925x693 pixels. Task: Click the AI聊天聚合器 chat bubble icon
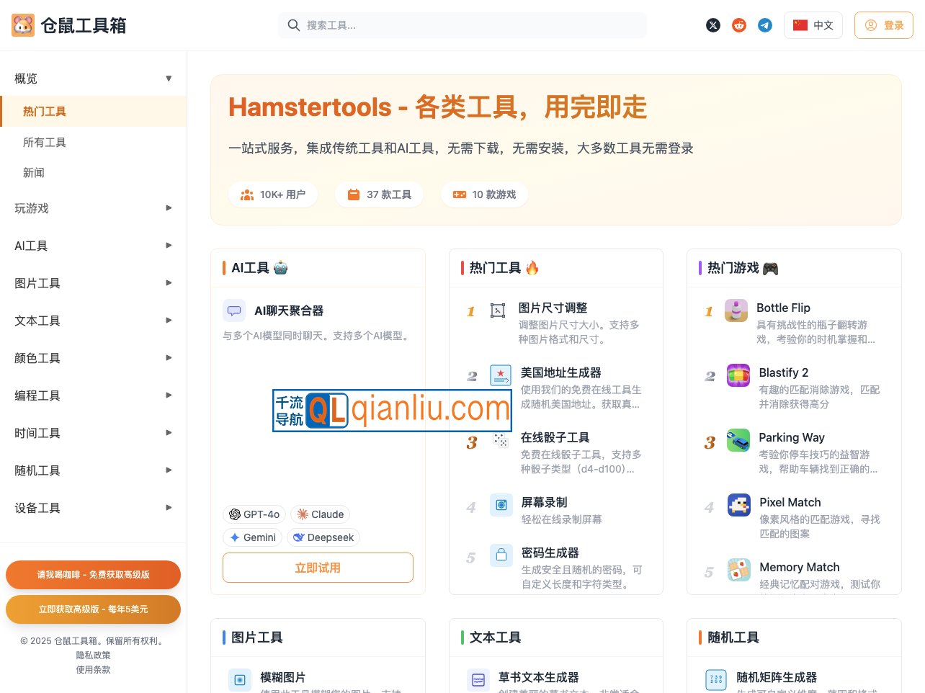[234, 310]
